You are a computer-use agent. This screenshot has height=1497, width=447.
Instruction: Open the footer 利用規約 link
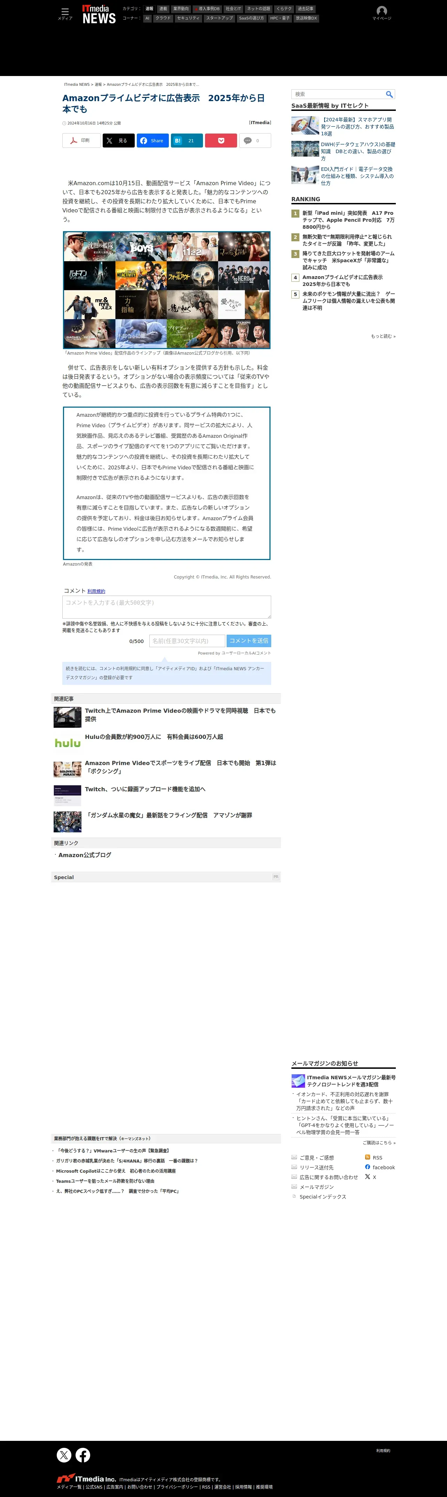pyautogui.click(x=383, y=1451)
